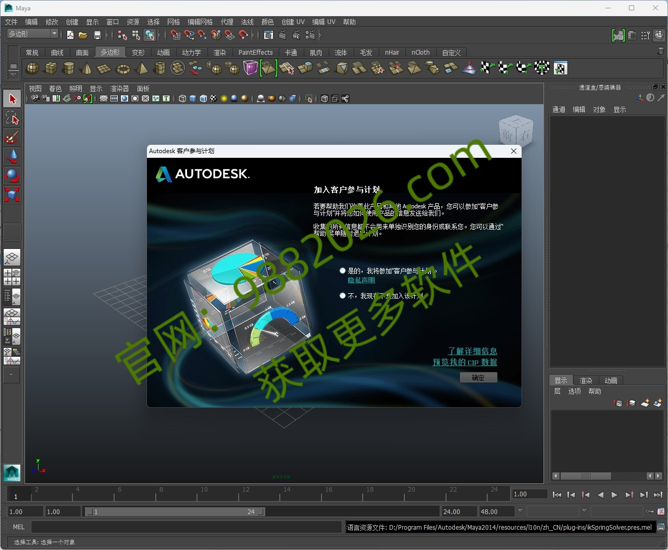Click the current time field 1.00
The width and height of the screenshot is (668, 550).
pos(529,494)
